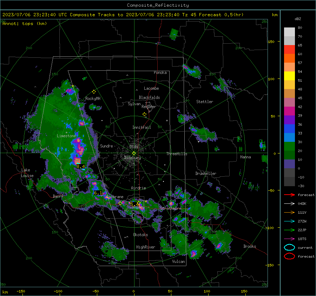Click the Lake Louise label
This screenshot has height=296, width=316.
[27, 173]
